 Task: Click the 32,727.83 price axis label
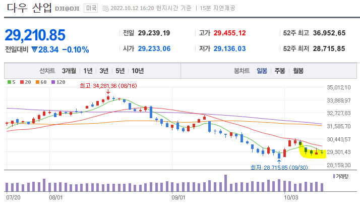coord(339,114)
